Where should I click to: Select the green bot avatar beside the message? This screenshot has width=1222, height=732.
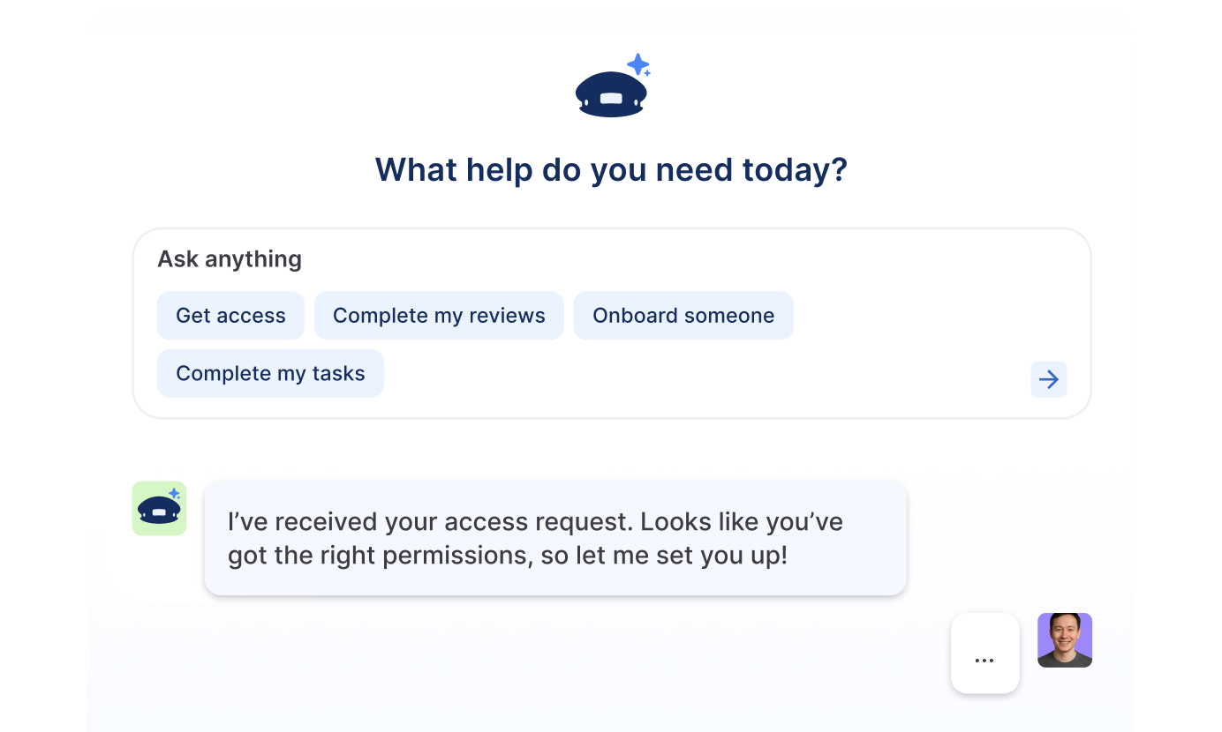[159, 508]
